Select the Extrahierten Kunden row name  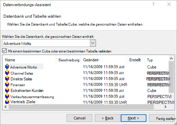coord(27,91)
